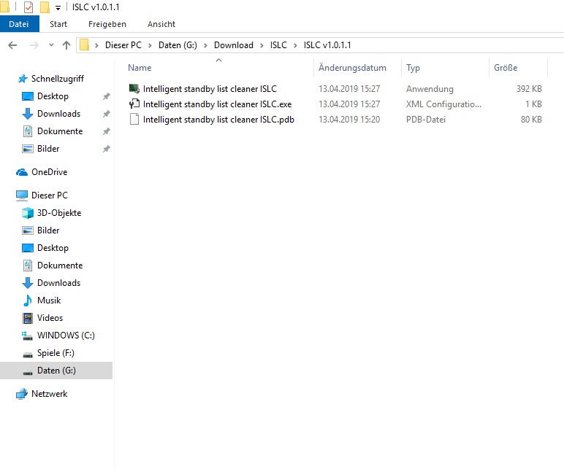The height and width of the screenshot is (469, 564).
Task: Click Videos film strip icon
Action: 28,318
